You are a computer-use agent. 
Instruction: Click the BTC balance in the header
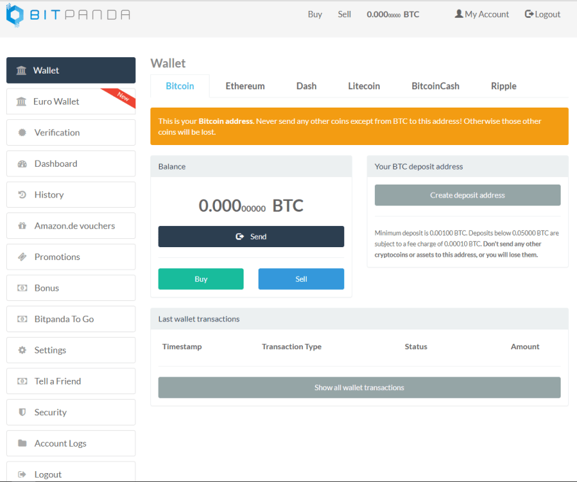coord(393,14)
